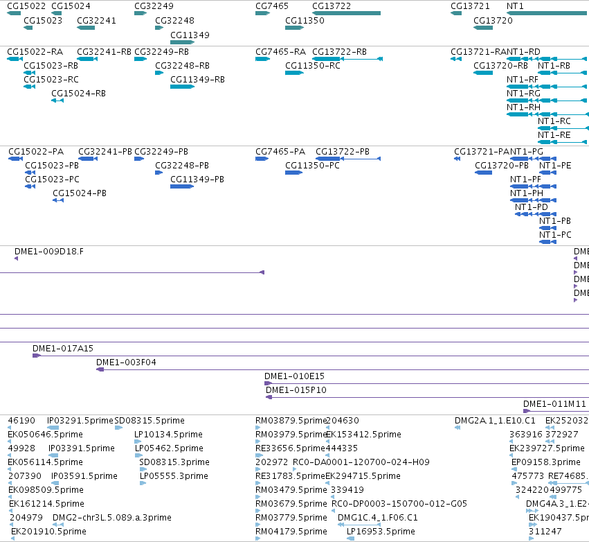589x542 pixels.
Task: Select transcript NT1-RH
Action: 523,107
